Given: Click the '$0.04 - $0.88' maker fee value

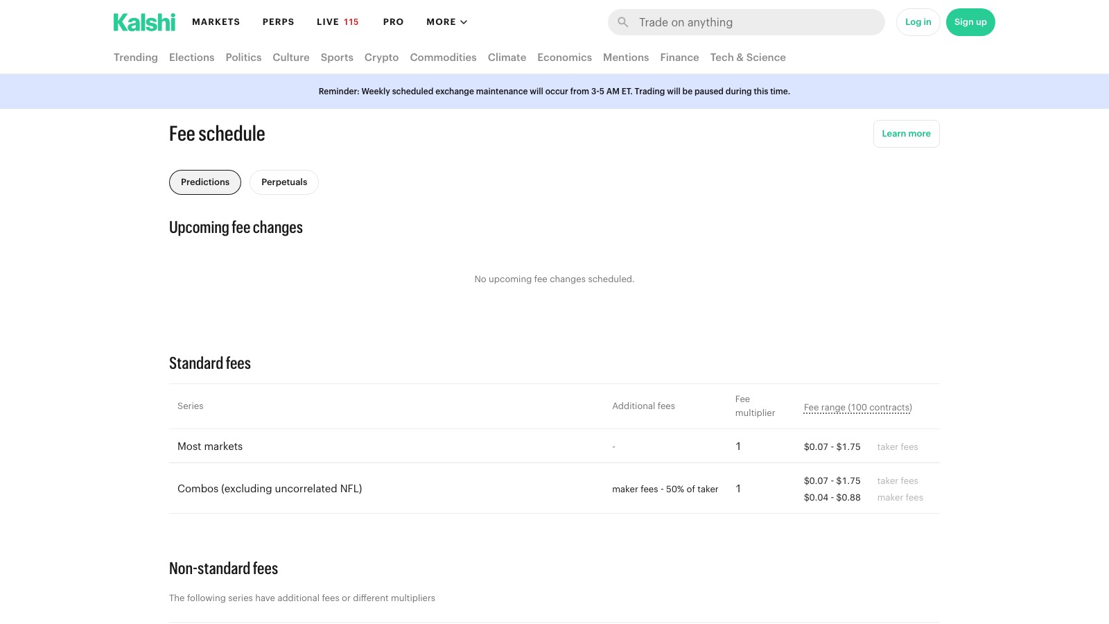Looking at the screenshot, I should pyautogui.click(x=832, y=498).
